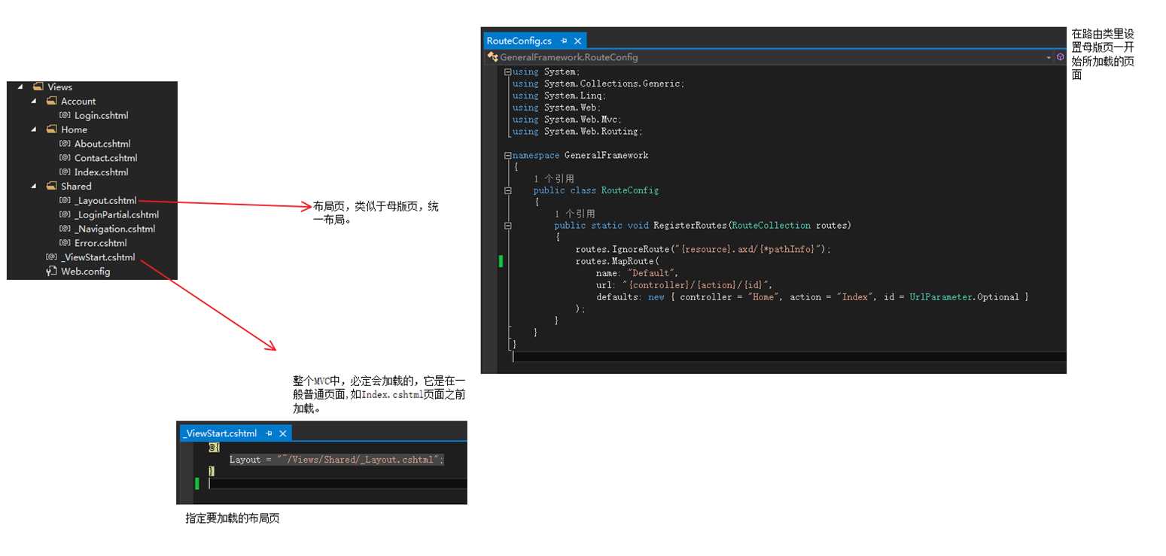Click the reference count above RegisterRoutes
This screenshot has width=1166, height=556.
click(x=575, y=214)
